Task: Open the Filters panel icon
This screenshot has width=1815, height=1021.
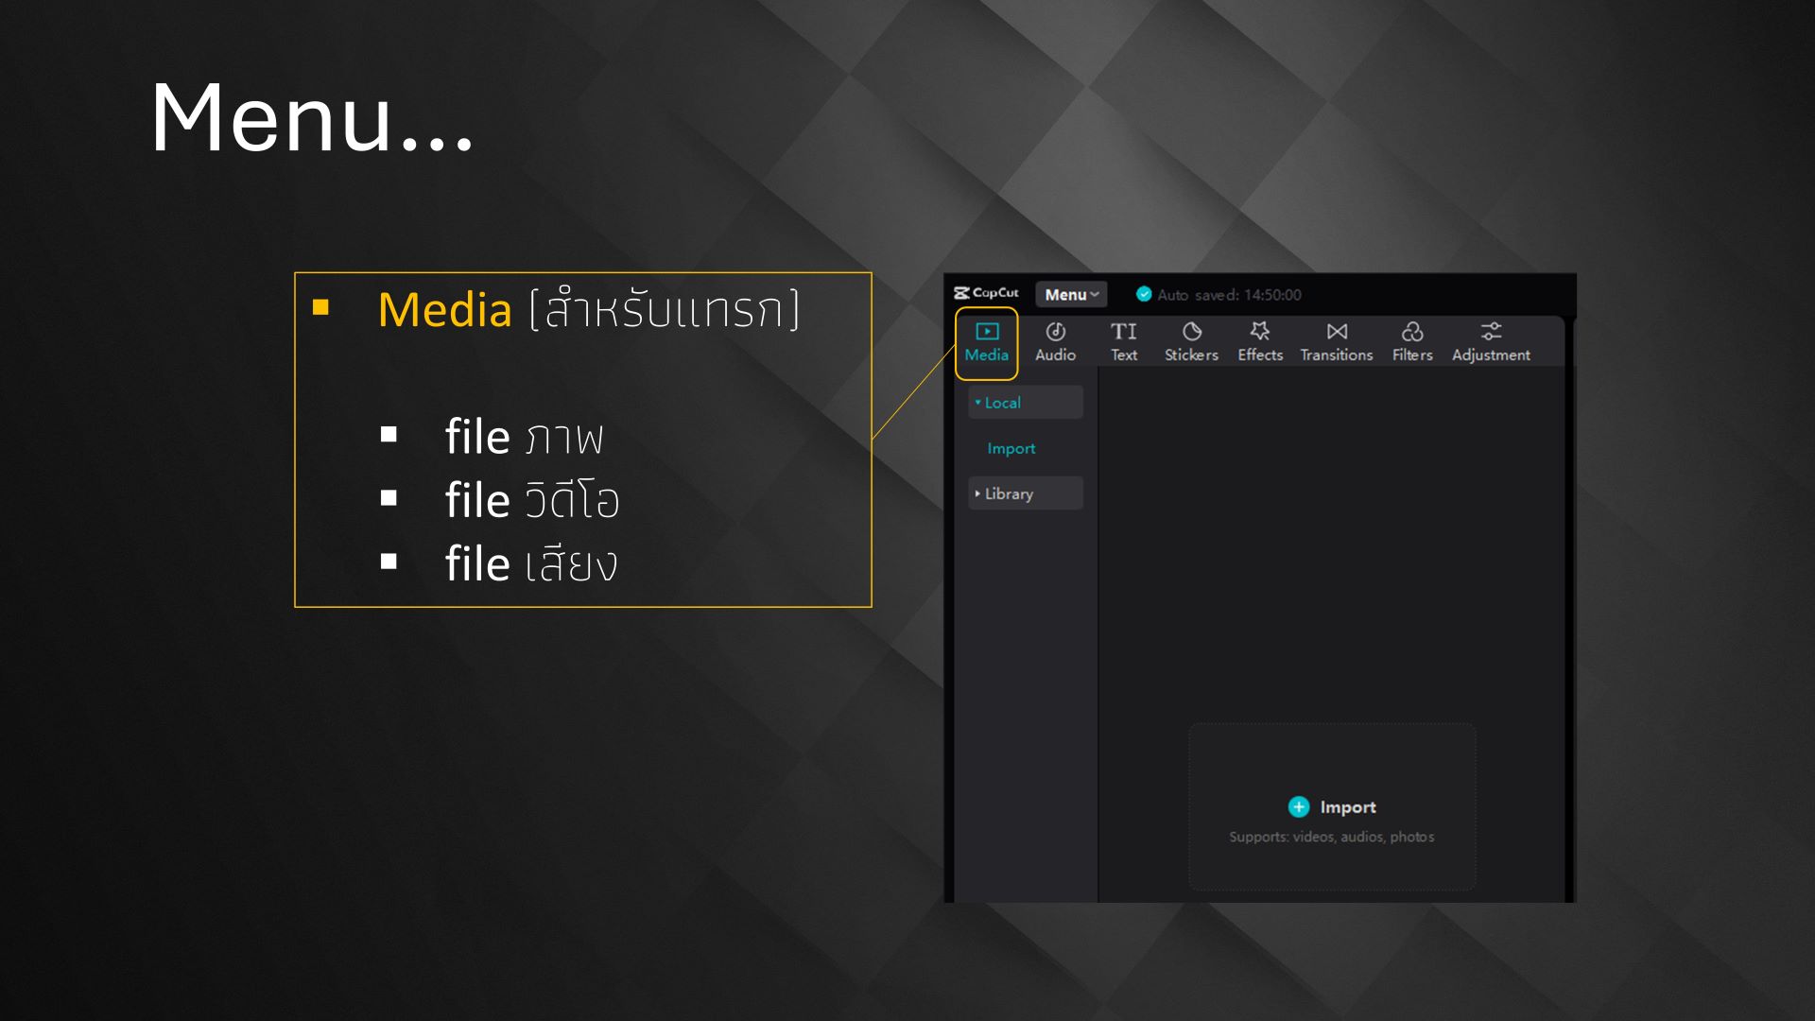Action: point(1411,332)
